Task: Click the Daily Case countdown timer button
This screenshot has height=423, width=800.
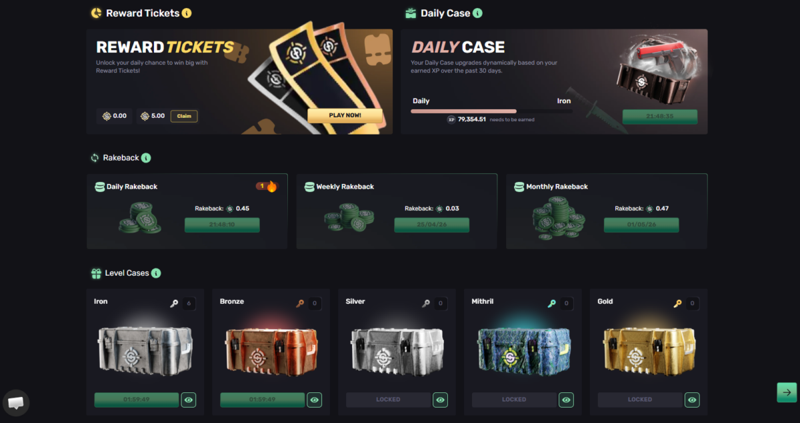Action: click(x=660, y=117)
